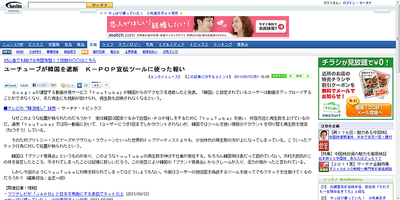Open the 写真 tab

pos(149,44)
